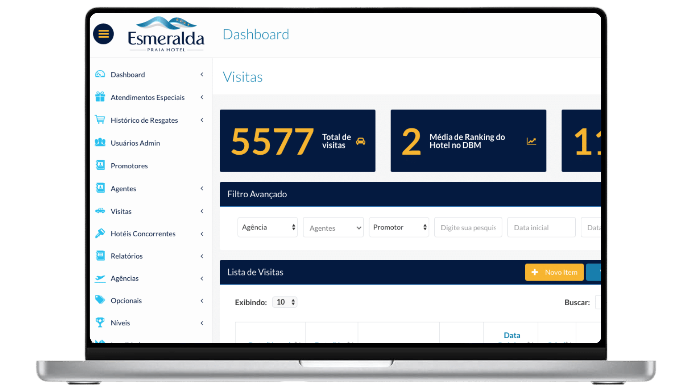Click plus icon on Novo Item button
The height and width of the screenshot is (391, 696).
click(535, 272)
